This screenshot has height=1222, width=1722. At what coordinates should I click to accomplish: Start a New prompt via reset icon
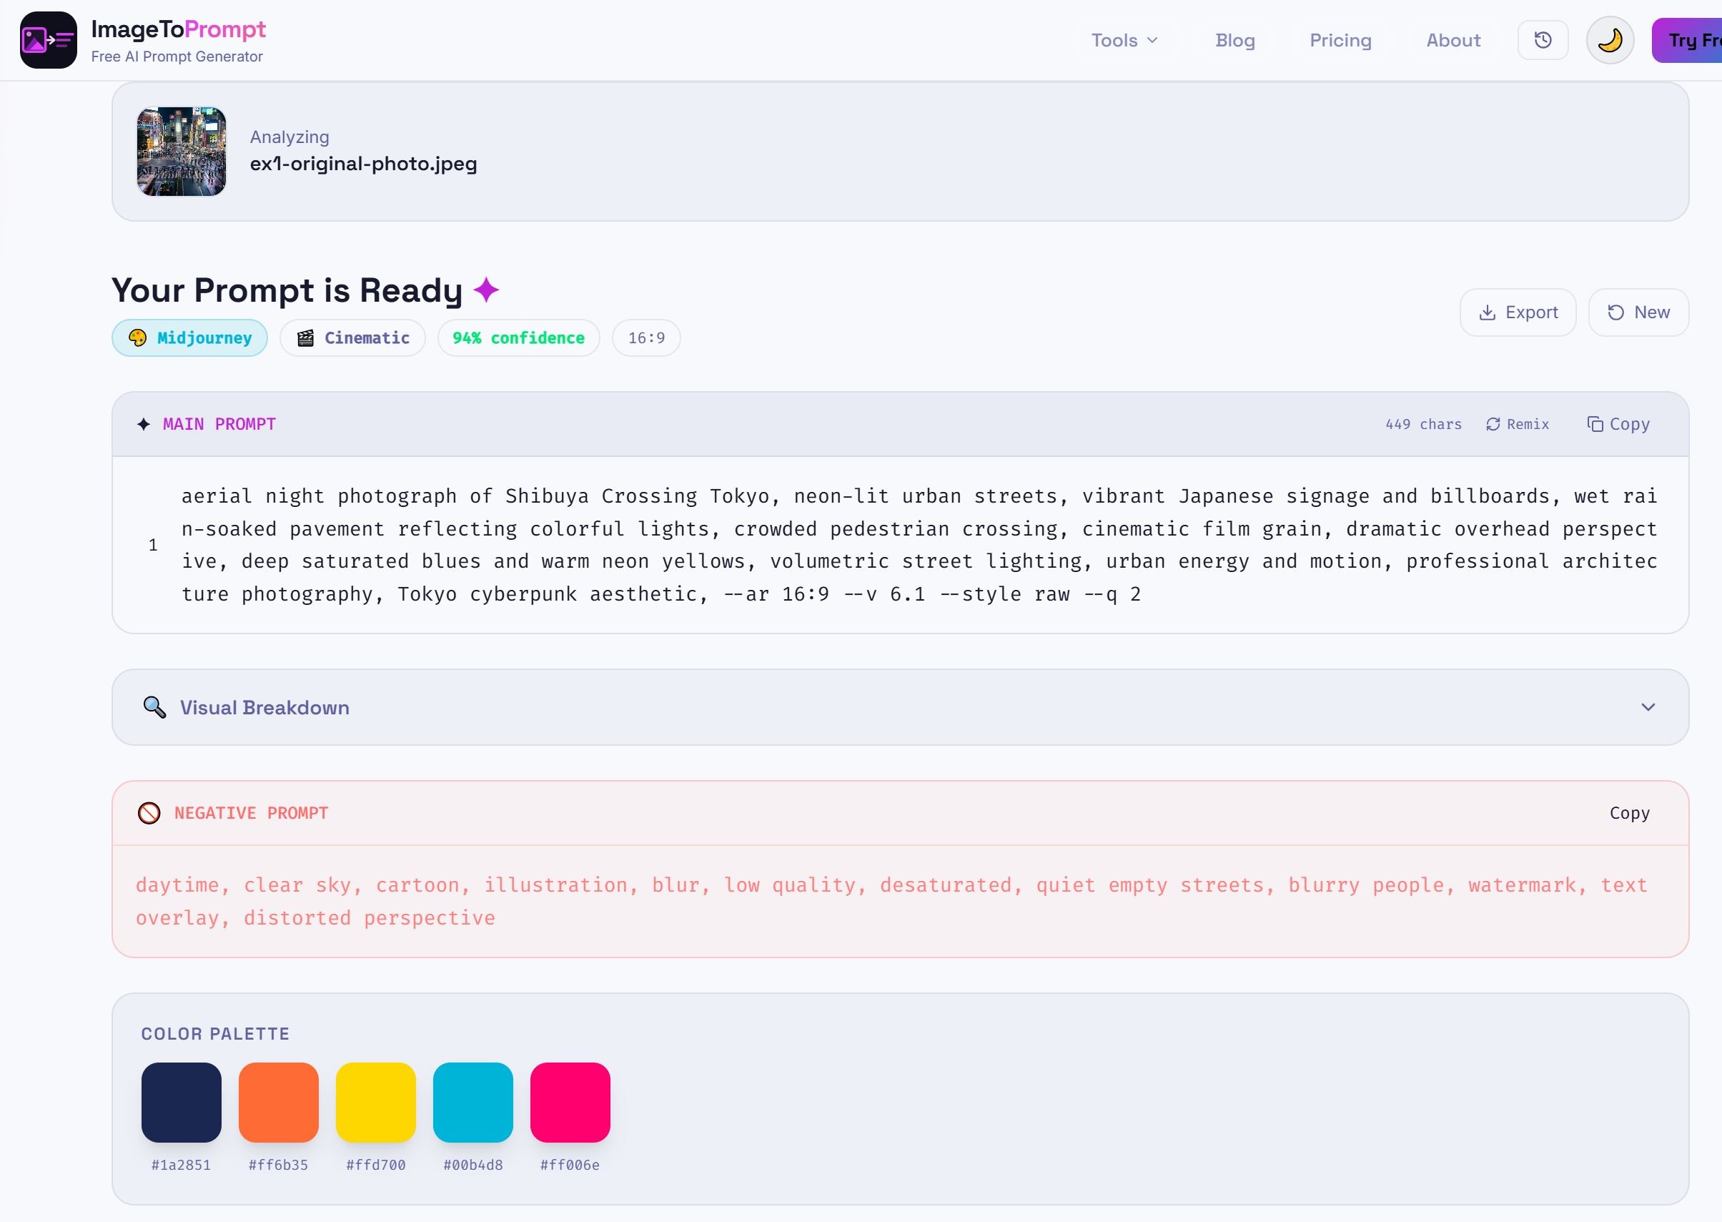tap(1615, 312)
